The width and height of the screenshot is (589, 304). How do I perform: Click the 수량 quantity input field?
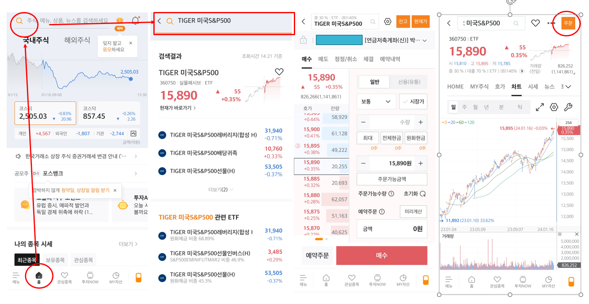(x=392, y=122)
